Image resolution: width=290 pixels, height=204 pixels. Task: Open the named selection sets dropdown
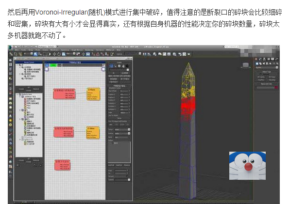tap(133, 54)
